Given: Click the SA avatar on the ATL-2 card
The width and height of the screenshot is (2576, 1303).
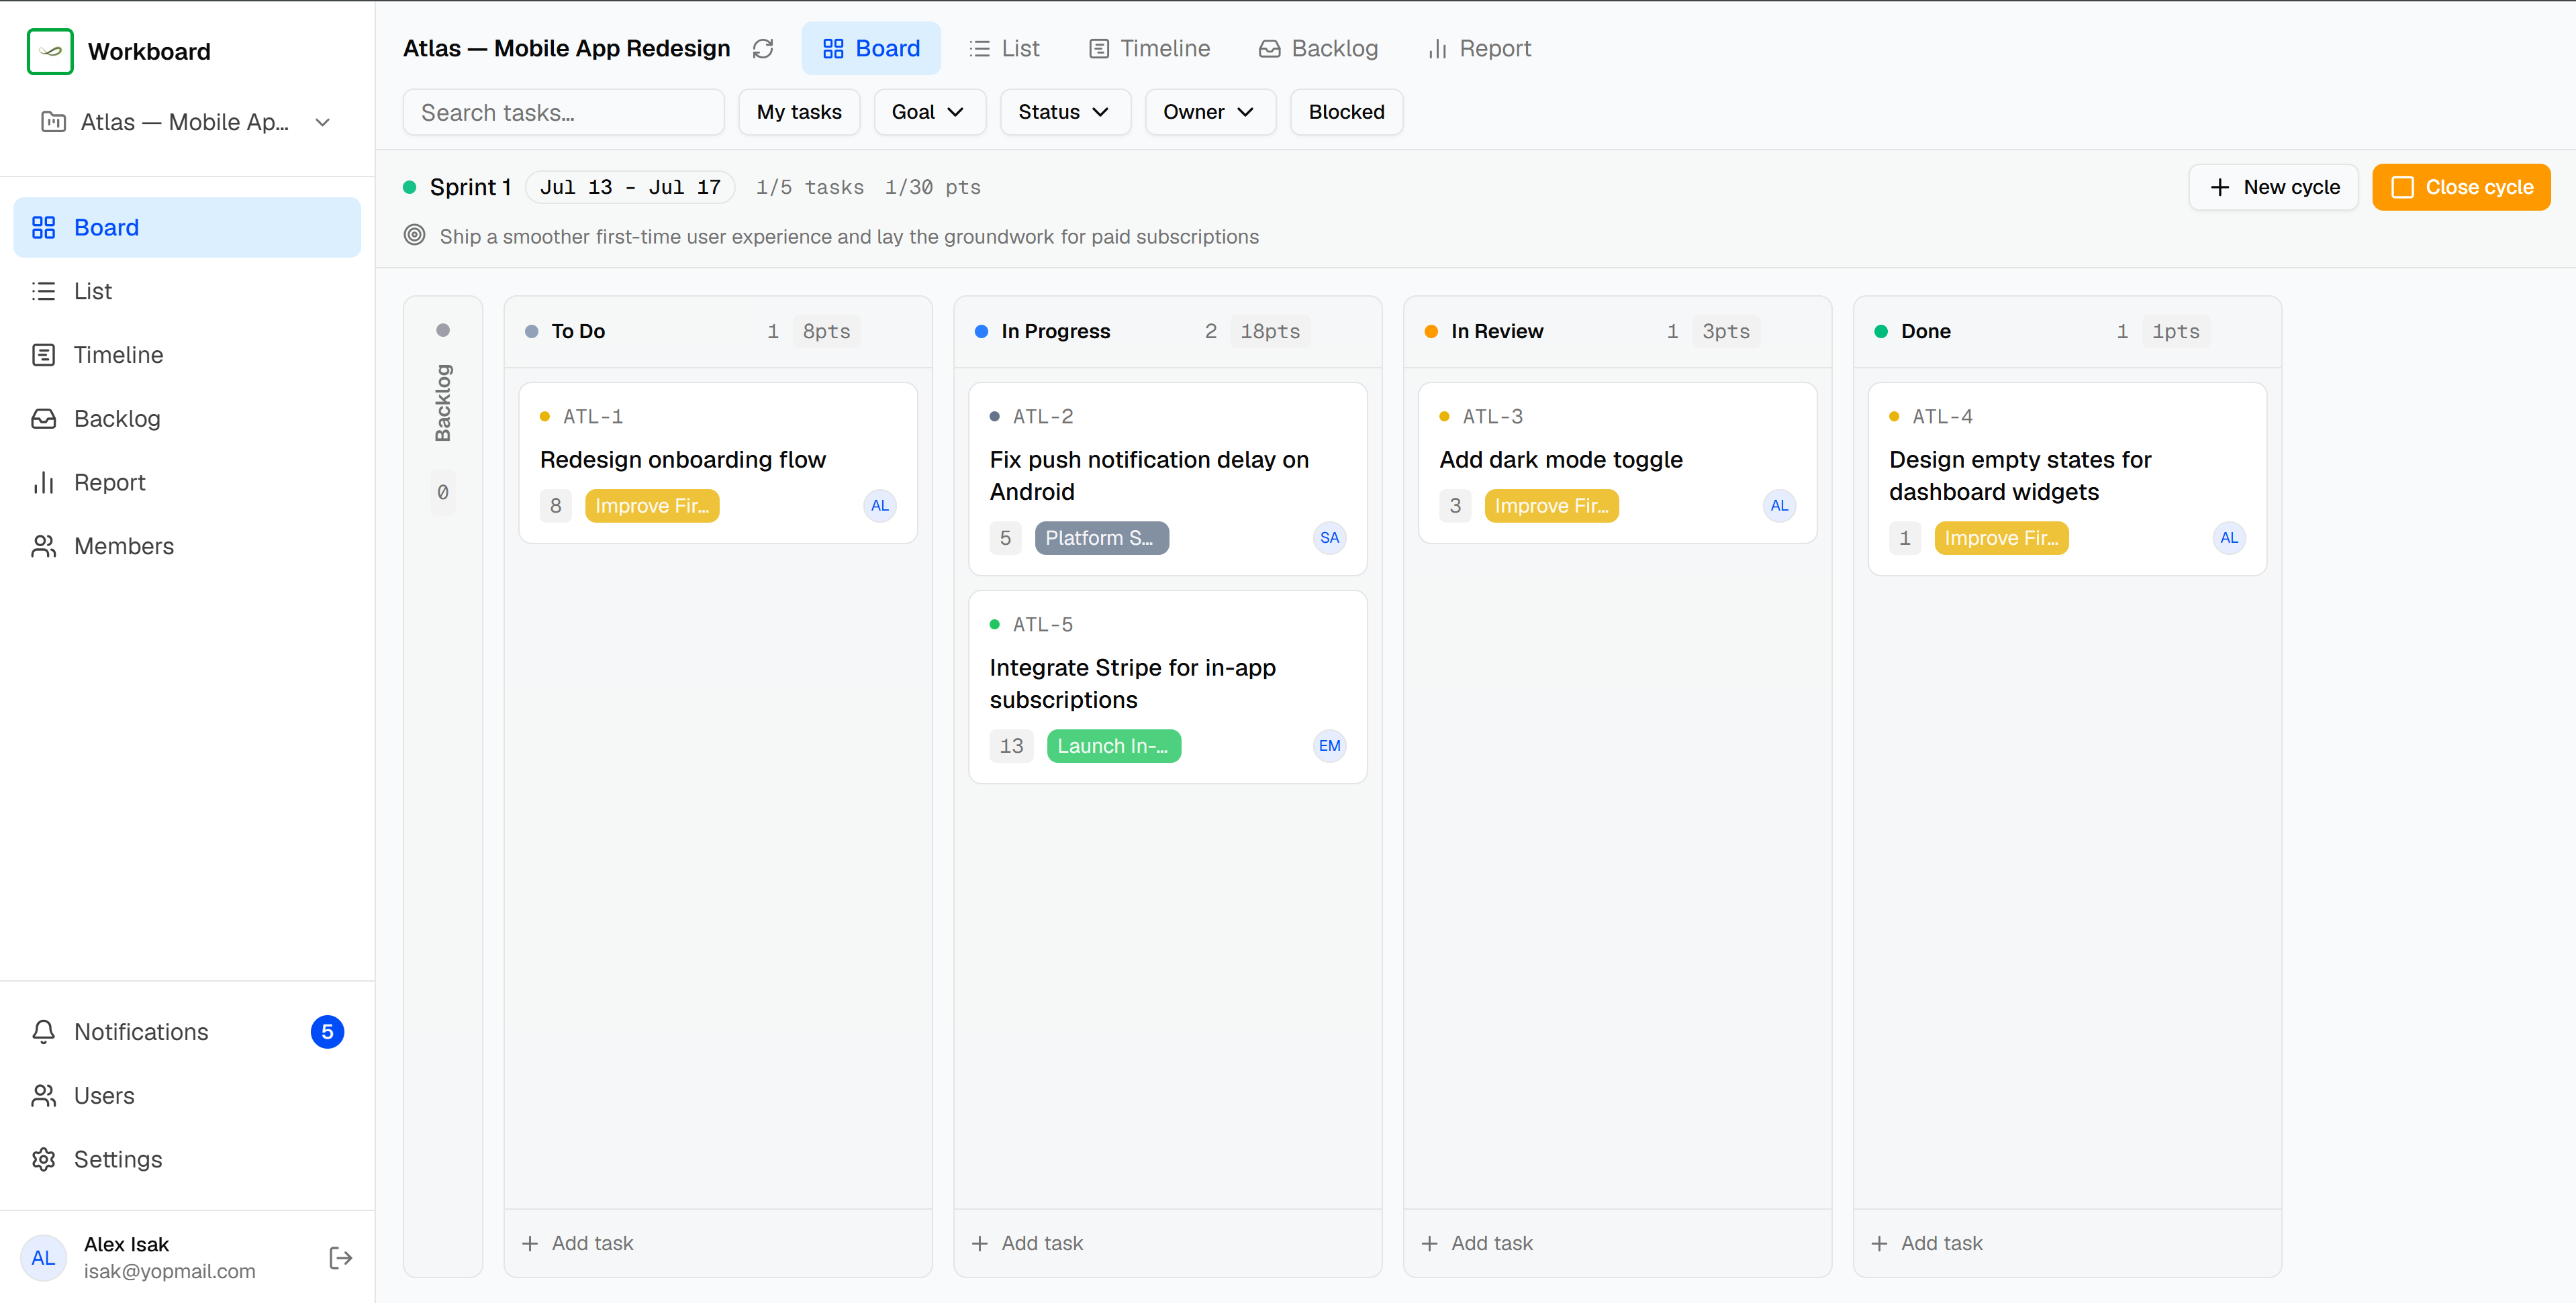Looking at the screenshot, I should [1329, 537].
